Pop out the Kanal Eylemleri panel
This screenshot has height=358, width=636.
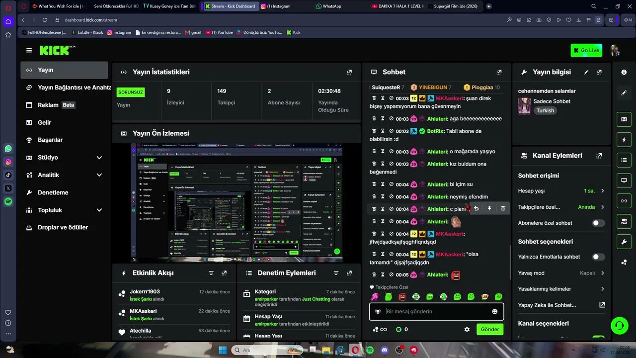tap(599, 156)
